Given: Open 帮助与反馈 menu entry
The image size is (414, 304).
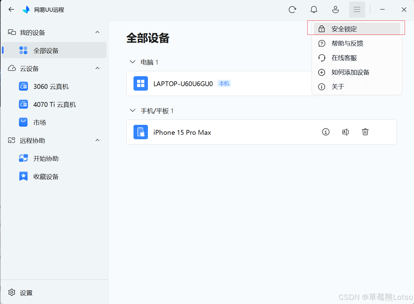Looking at the screenshot, I should click(357, 44).
